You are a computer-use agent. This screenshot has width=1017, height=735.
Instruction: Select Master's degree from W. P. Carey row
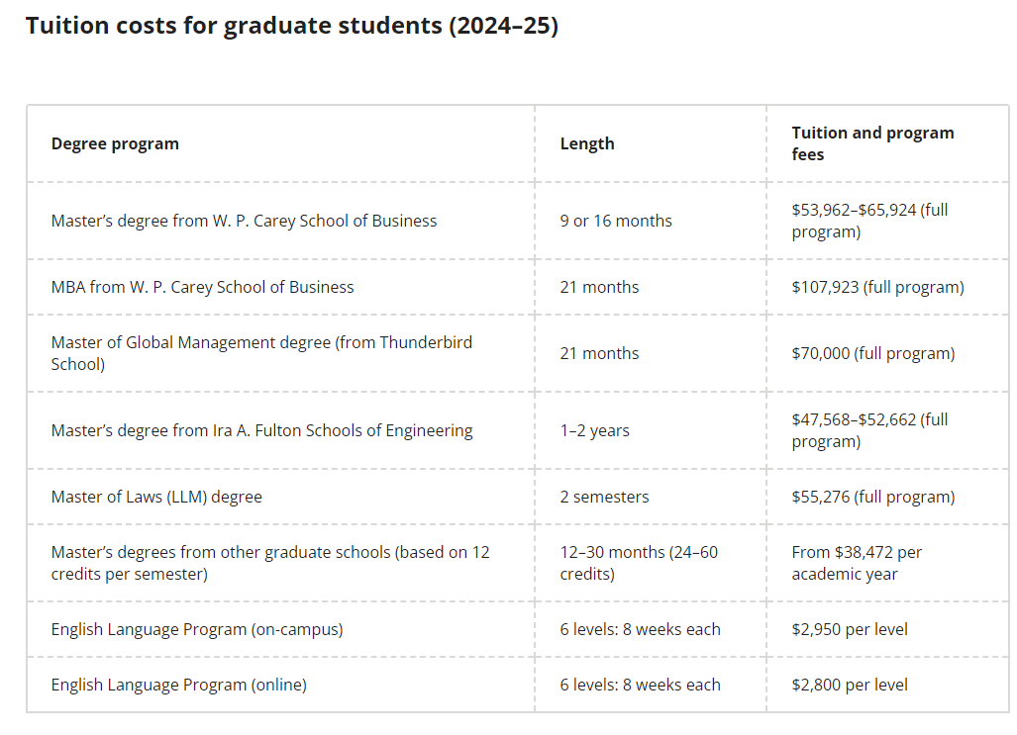click(x=244, y=221)
